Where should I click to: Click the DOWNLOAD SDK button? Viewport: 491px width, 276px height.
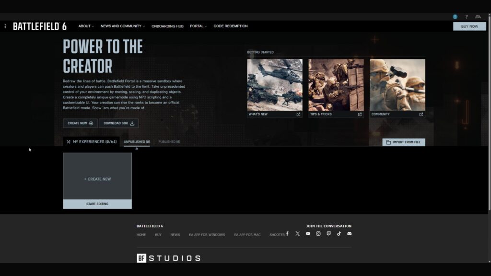(118, 123)
